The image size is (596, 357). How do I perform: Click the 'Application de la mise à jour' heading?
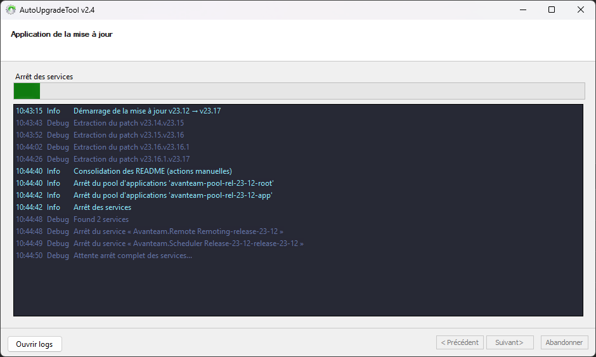tap(62, 34)
